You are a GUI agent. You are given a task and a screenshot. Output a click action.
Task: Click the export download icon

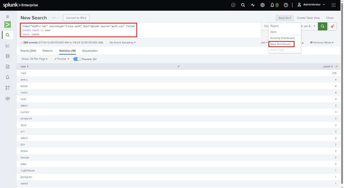click(x=303, y=43)
